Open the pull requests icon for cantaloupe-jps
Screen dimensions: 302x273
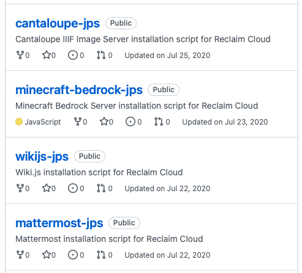[101, 55]
